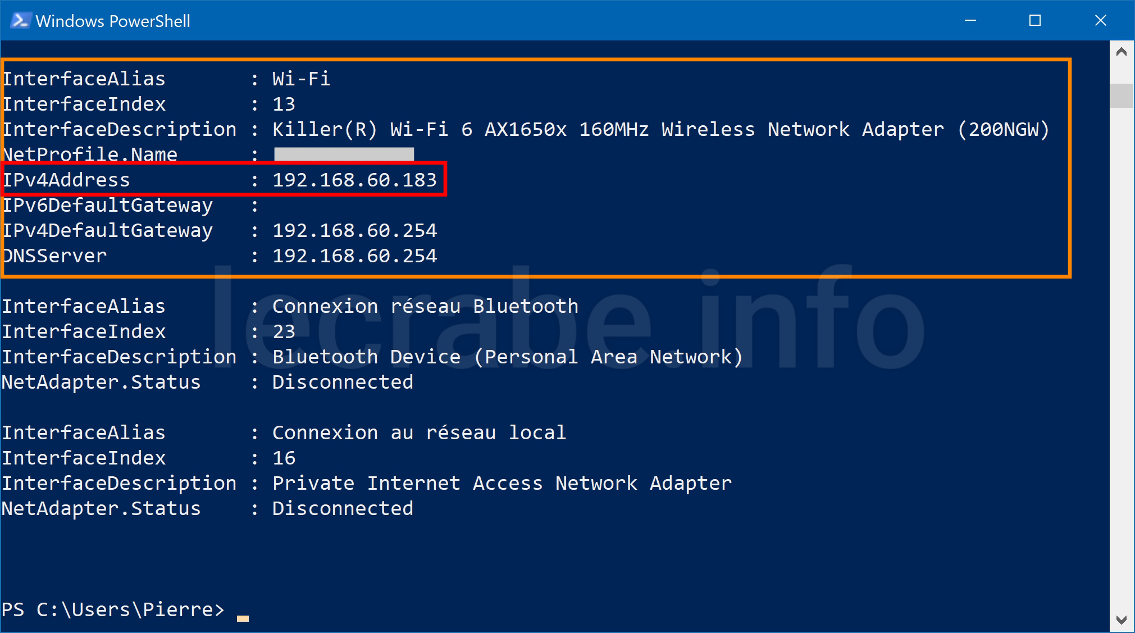This screenshot has height=633, width=1135.
Task: Click the vertical scrollbar thumb
Action: click(x=1122, y=95)
